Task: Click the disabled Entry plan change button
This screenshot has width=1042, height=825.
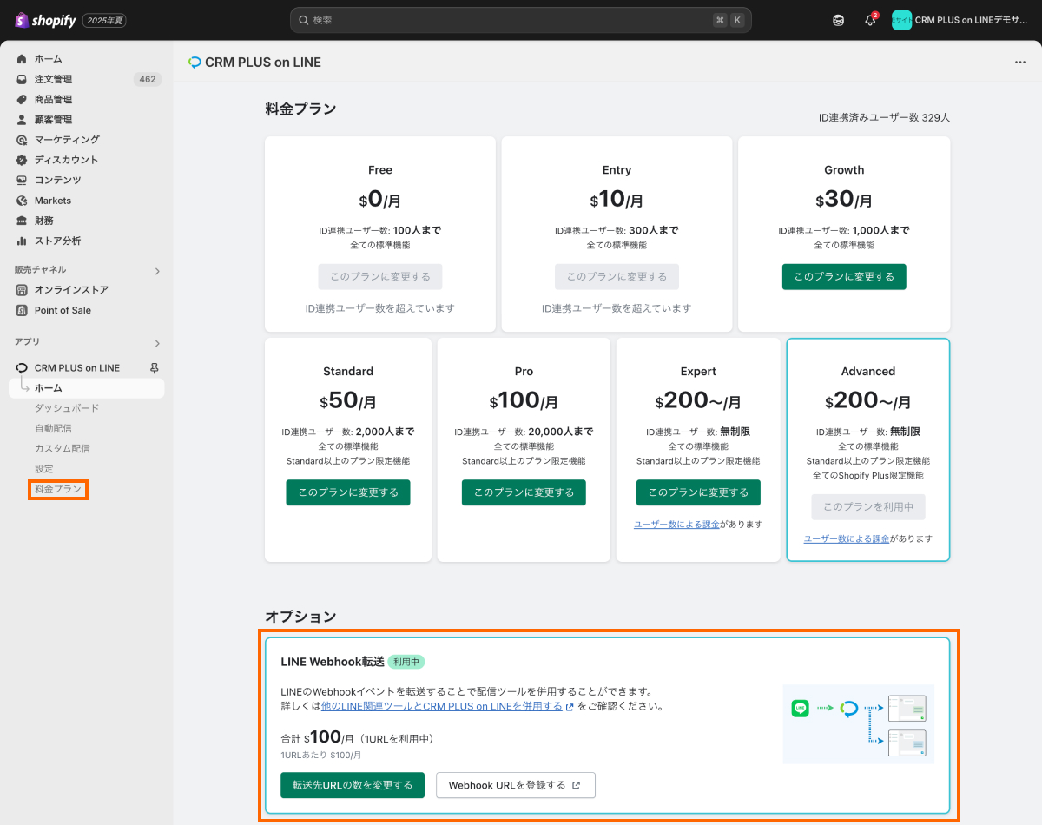Action: coord(617,277)
